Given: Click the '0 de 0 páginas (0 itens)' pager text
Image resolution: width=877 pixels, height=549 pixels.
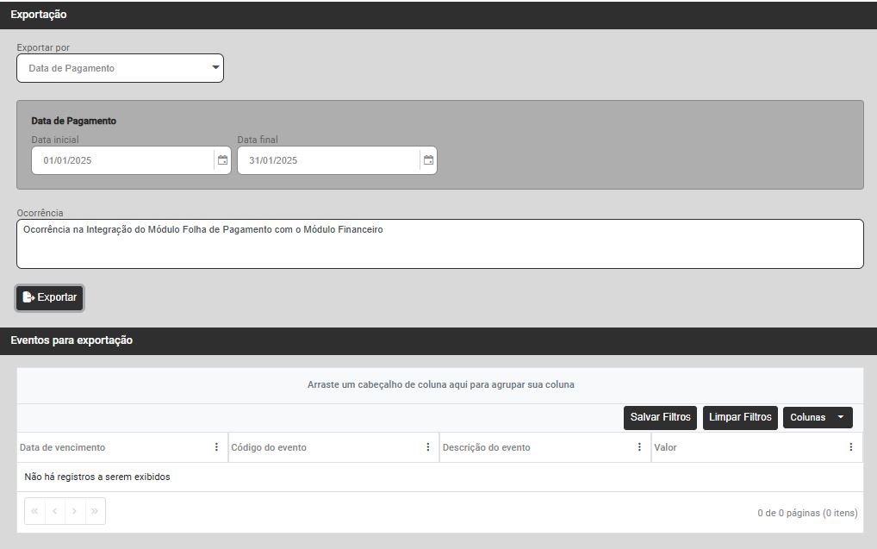Looking at the screenshot, I should [x=807, y=513].
